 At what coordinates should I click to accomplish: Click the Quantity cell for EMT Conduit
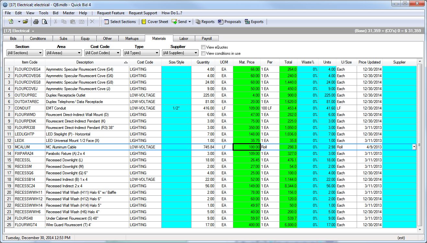(x=203, y=108)
